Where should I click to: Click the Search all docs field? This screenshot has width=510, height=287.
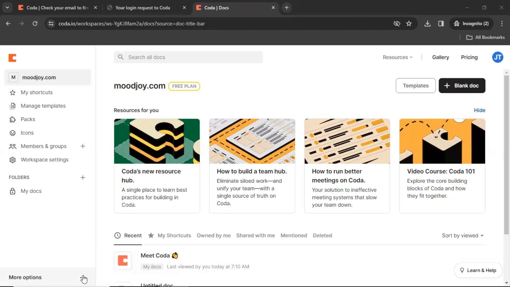[x=189, y=57]
